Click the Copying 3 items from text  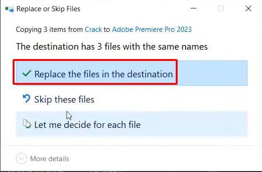coord(49,30)
